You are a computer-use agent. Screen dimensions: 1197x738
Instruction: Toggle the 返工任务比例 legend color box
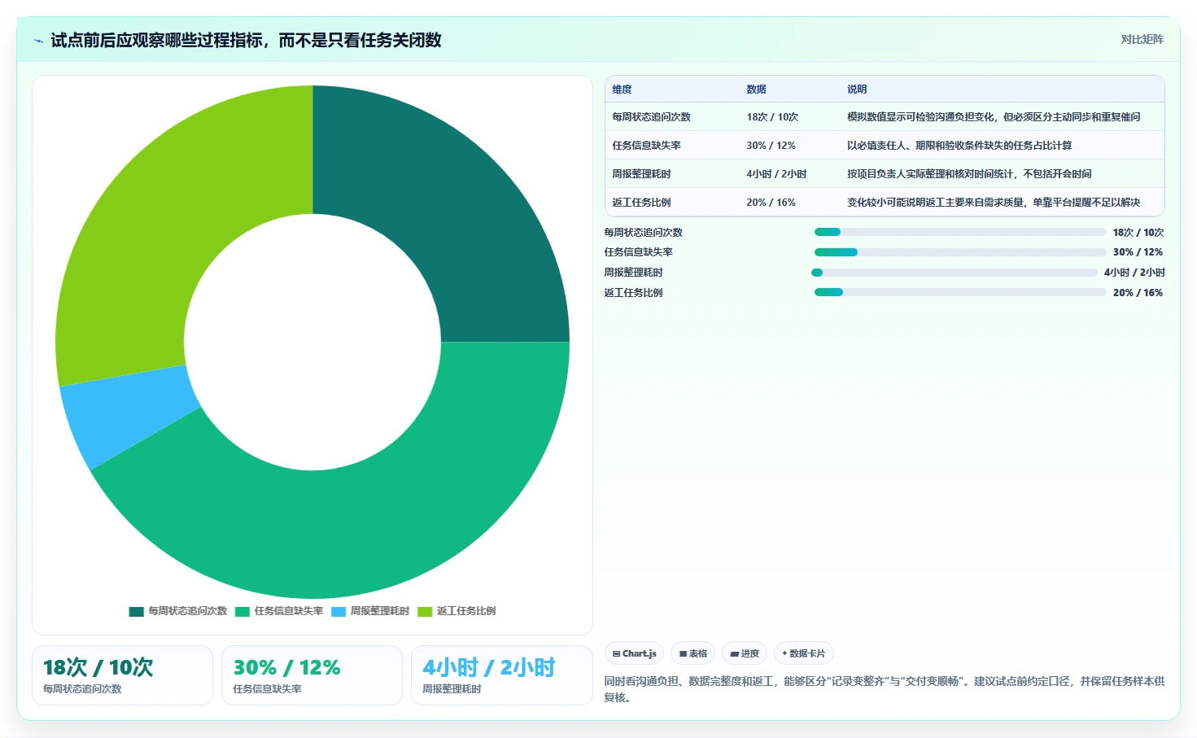click(425, 611)
